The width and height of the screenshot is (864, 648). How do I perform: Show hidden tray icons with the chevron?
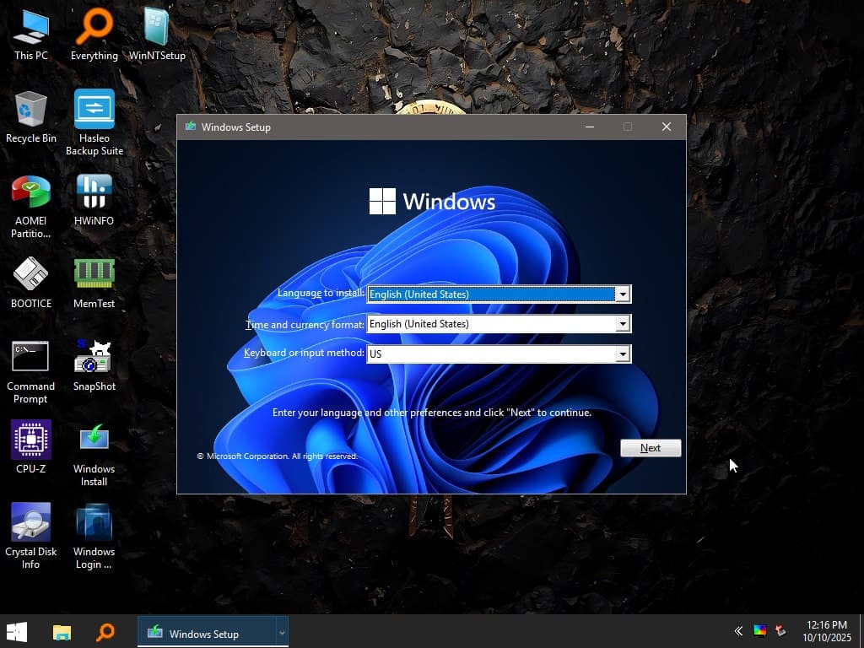738,631
